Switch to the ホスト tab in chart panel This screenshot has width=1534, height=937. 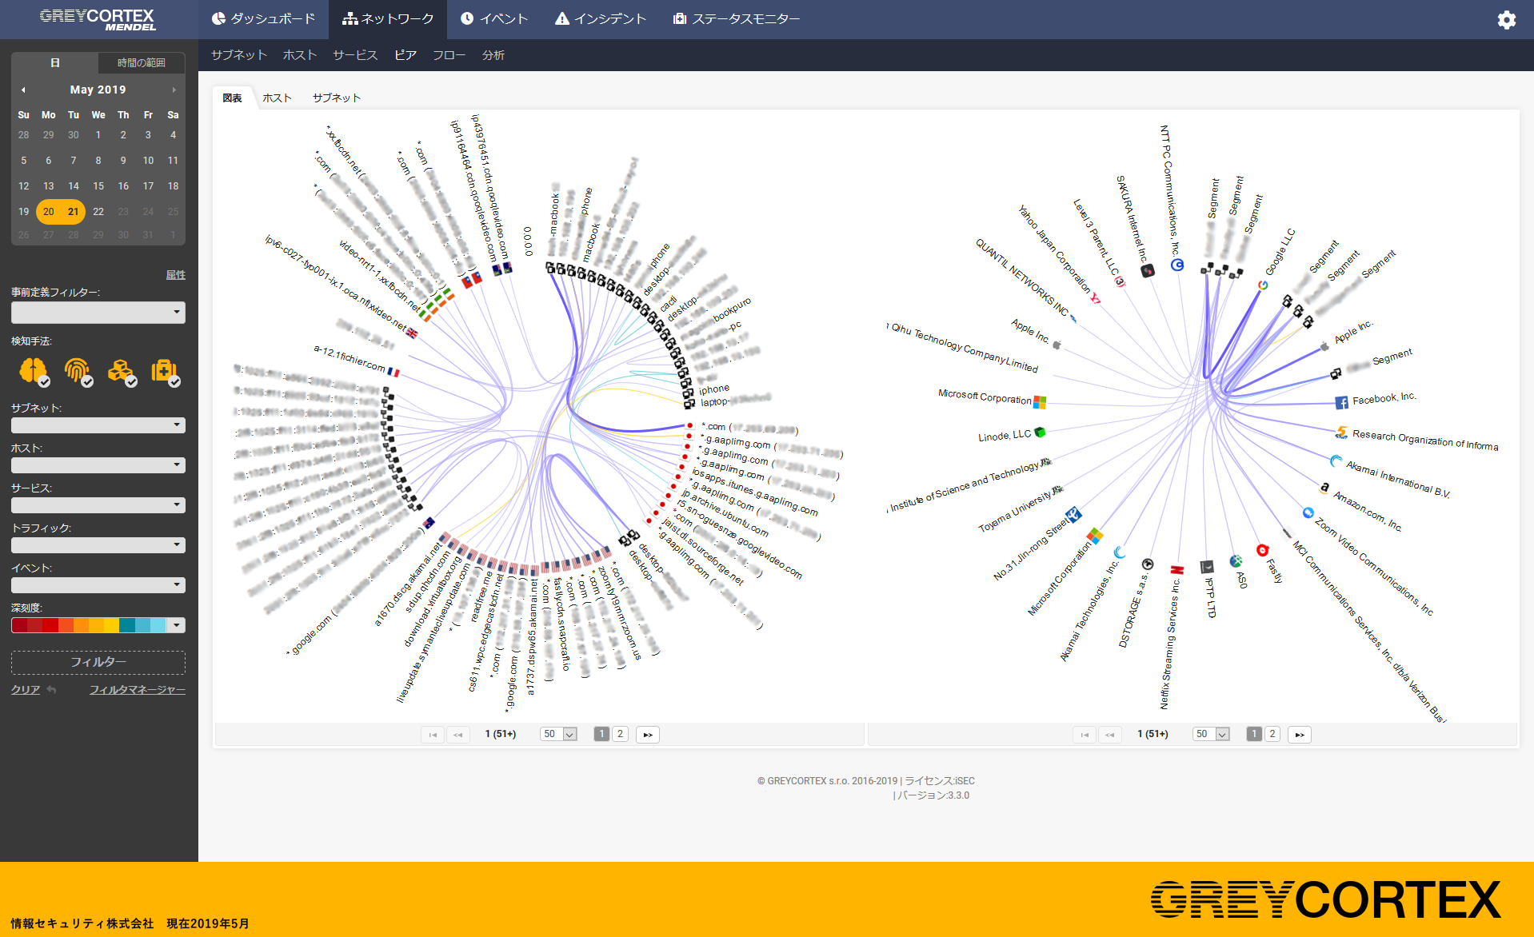(277, 98)
